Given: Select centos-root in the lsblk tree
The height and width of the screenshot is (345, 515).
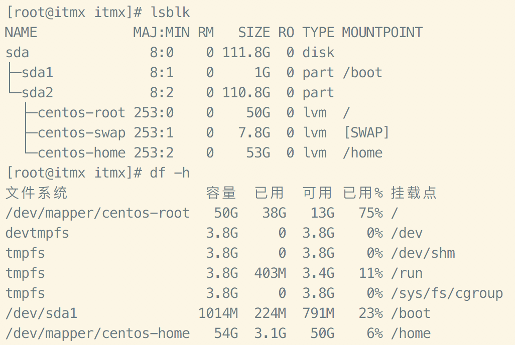Looking at the screenshot, I should [x=81, y=113].
